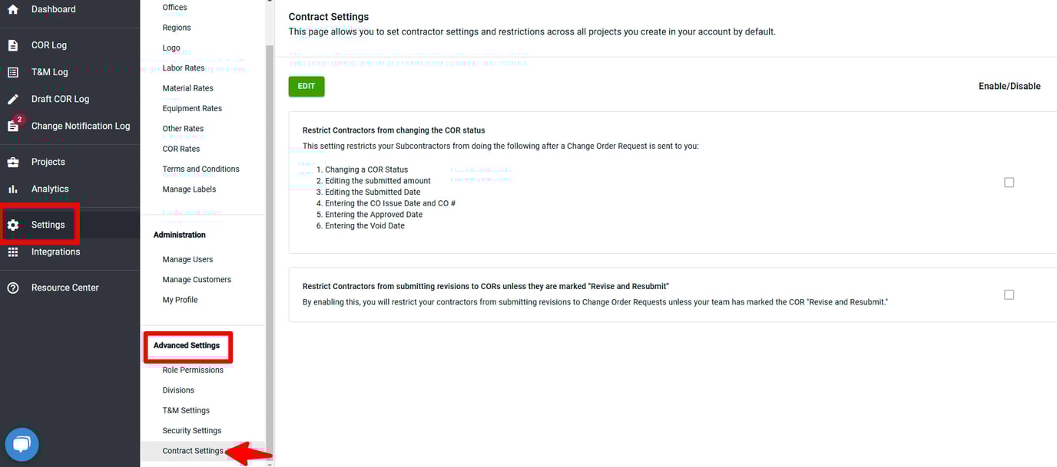Open the Analytics bar chart icon

pos(13,189)
